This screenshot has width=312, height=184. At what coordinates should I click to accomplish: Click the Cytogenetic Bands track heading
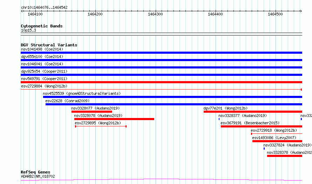[42, 26]
